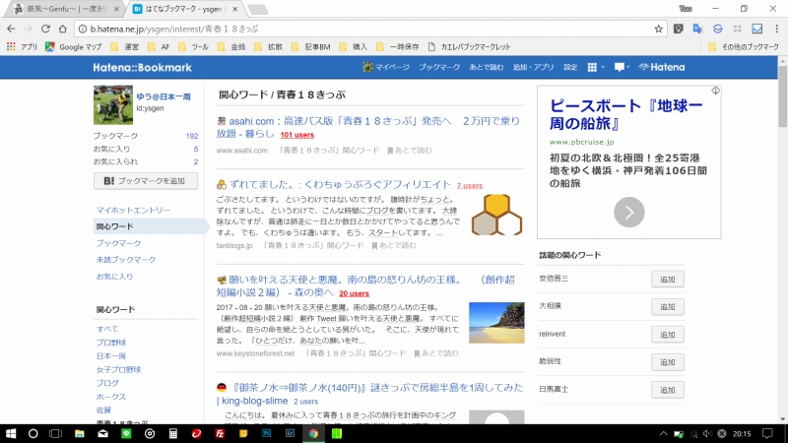
Task: Open 追加・アプリ in the top navigation
Action: click(x=533, y=67)
